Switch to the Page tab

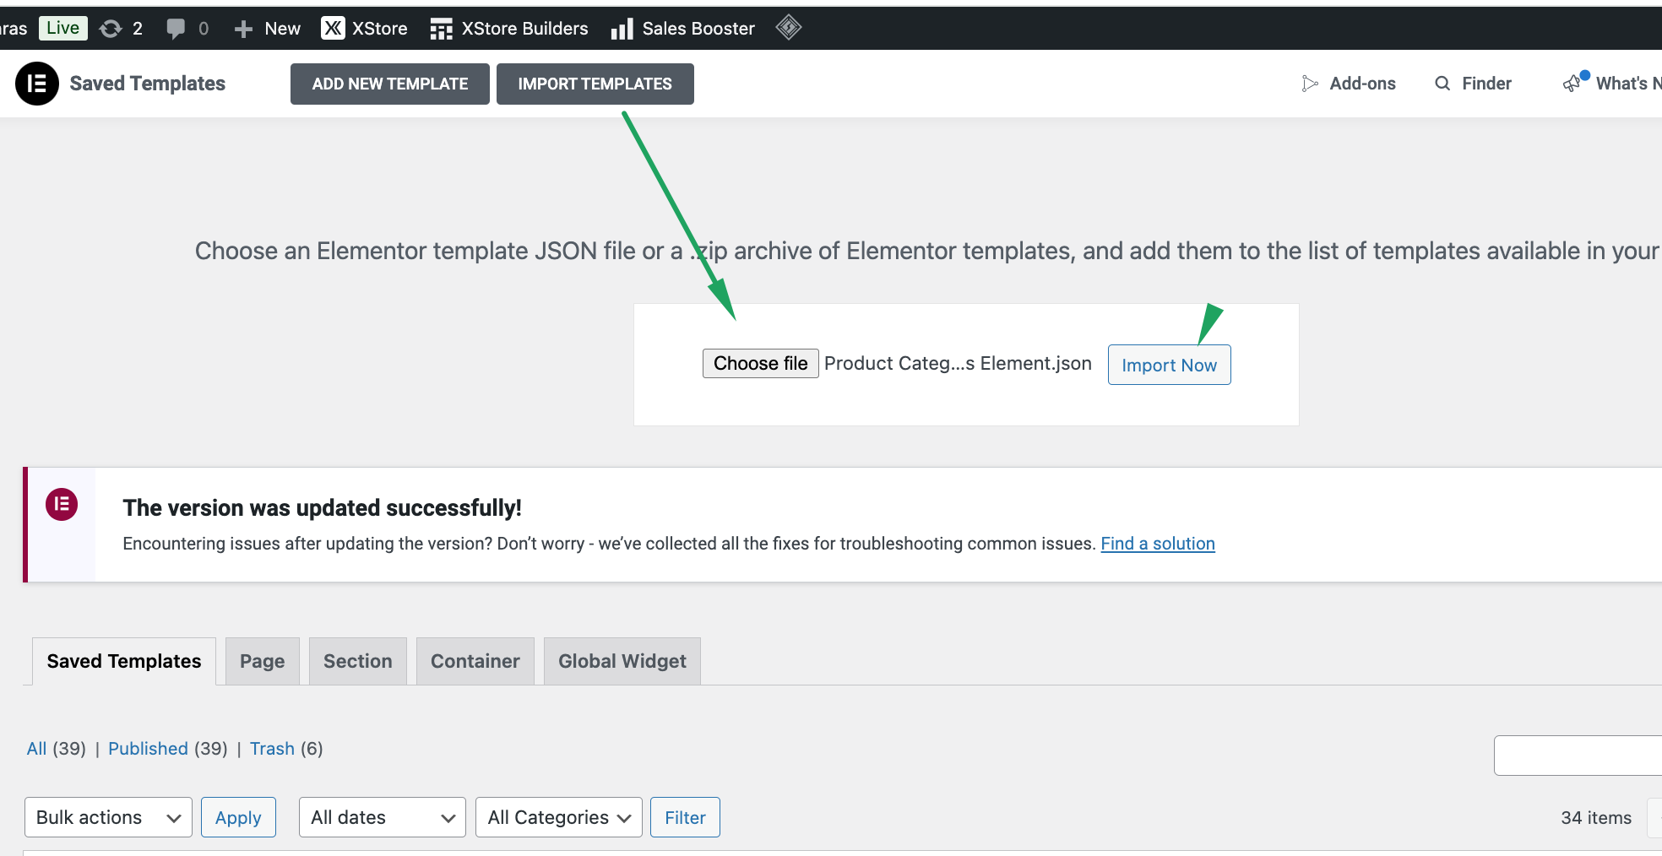[x=262, y=661]
